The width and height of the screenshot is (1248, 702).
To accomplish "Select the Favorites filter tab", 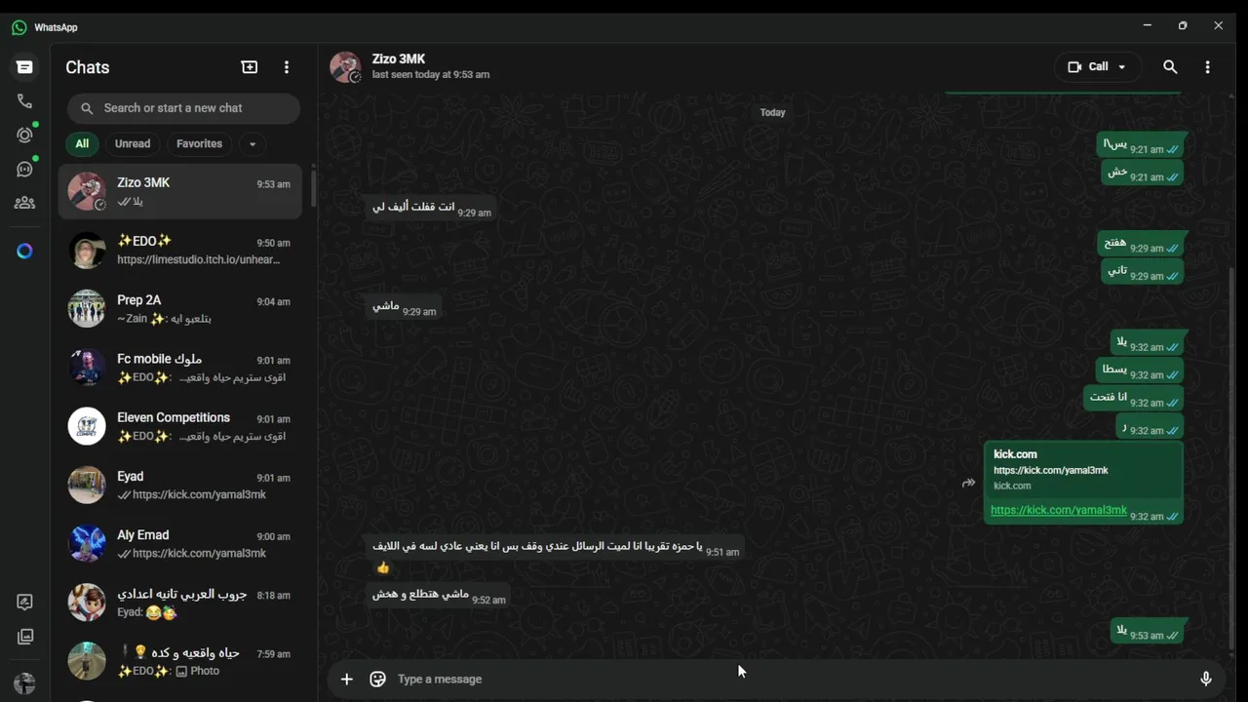I will tap(200, 144).
